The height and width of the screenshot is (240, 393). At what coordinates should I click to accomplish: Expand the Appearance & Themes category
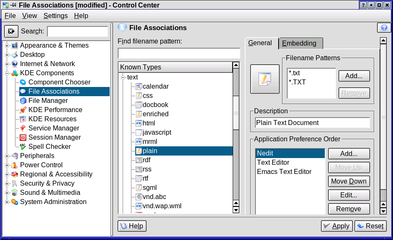pyautogui.click(x=7, y=46)
